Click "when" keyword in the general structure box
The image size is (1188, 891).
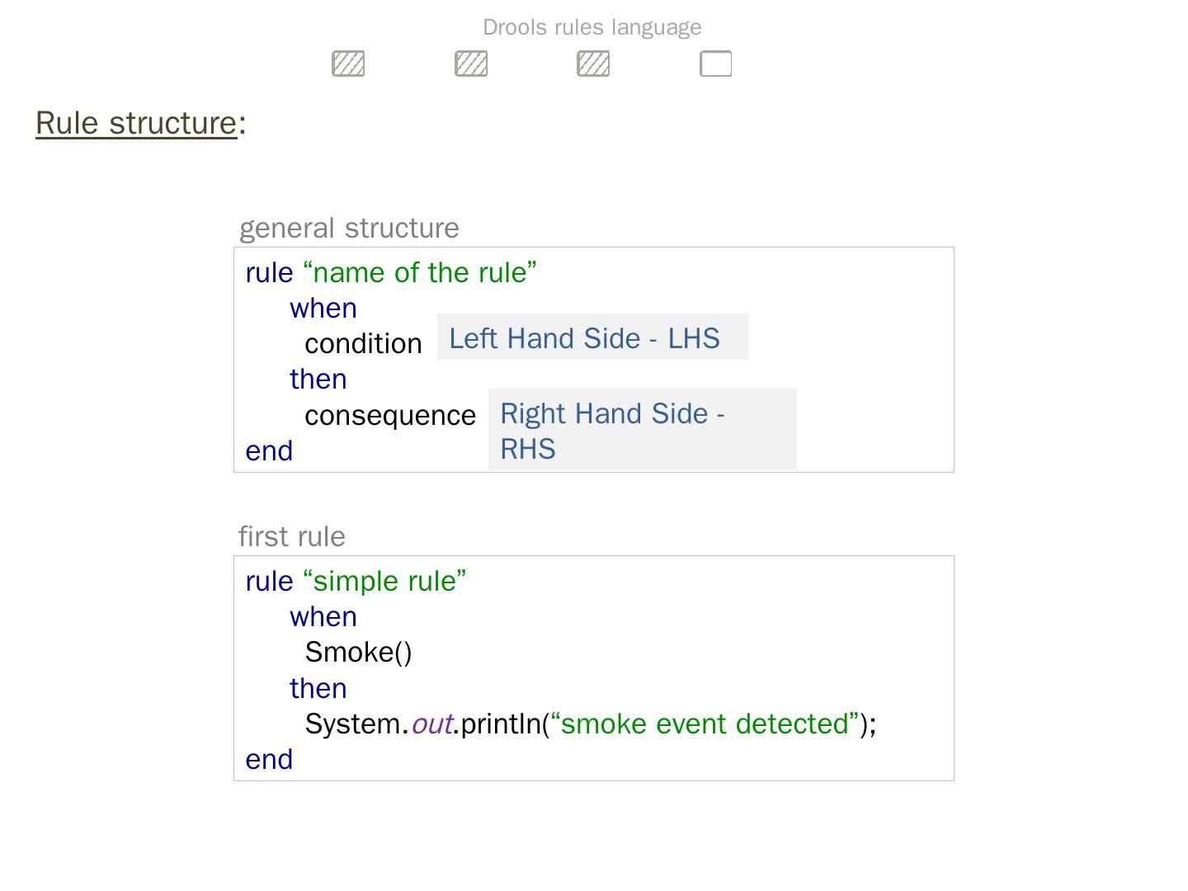coord(323,308)
